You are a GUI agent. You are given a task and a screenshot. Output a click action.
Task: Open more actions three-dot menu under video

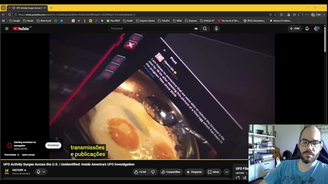227,172
